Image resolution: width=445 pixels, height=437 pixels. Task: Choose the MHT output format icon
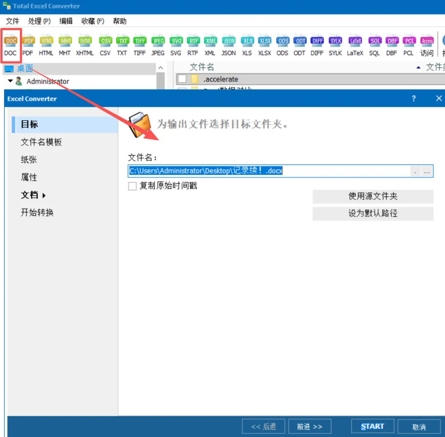pos(65,45)
